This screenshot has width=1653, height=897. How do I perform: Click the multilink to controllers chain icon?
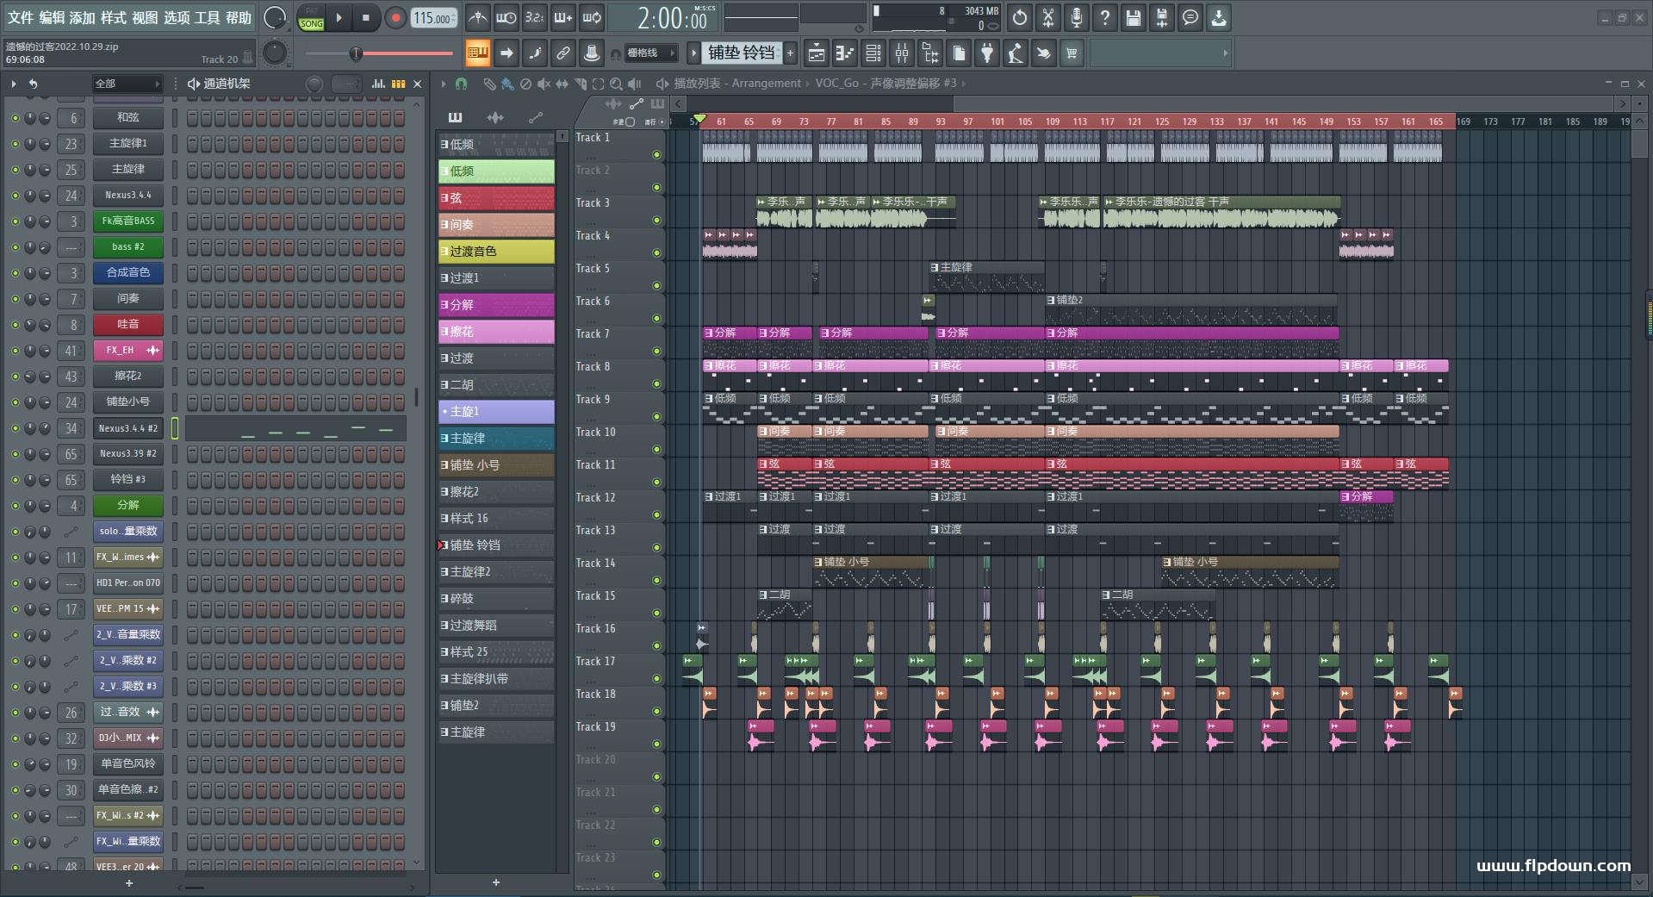point(563,53)
